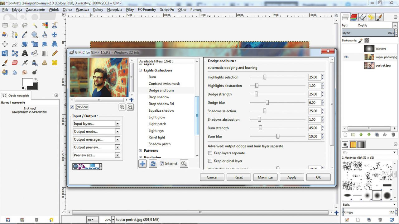
Task: Select the Crop tool
Action: pyautogui.click(x=15, y=44)
